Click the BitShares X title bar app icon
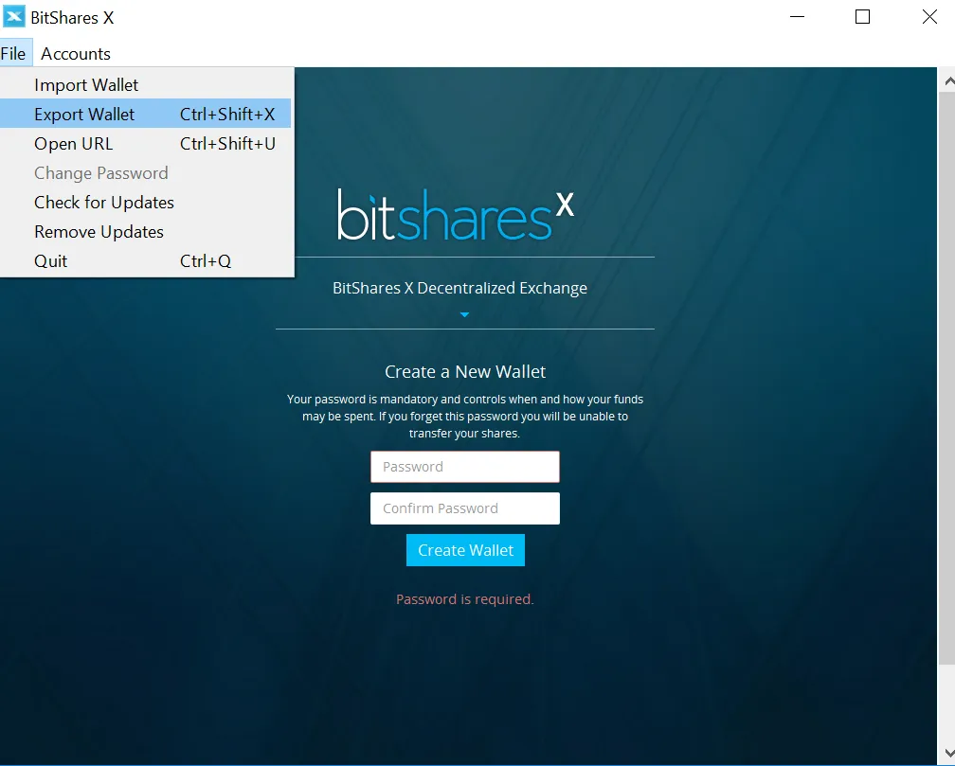Image resolution: width=955 pixels, height=766 pixels. pyautogui.click(x=14, y=17)
